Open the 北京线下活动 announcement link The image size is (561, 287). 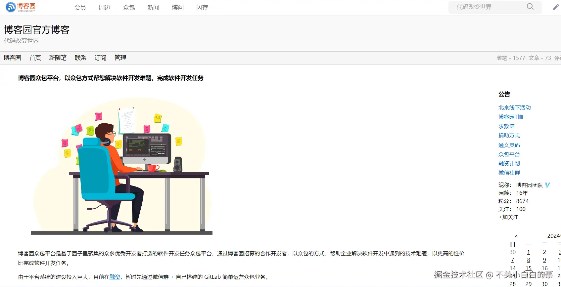pyautogui.click(x=514, y=108)
